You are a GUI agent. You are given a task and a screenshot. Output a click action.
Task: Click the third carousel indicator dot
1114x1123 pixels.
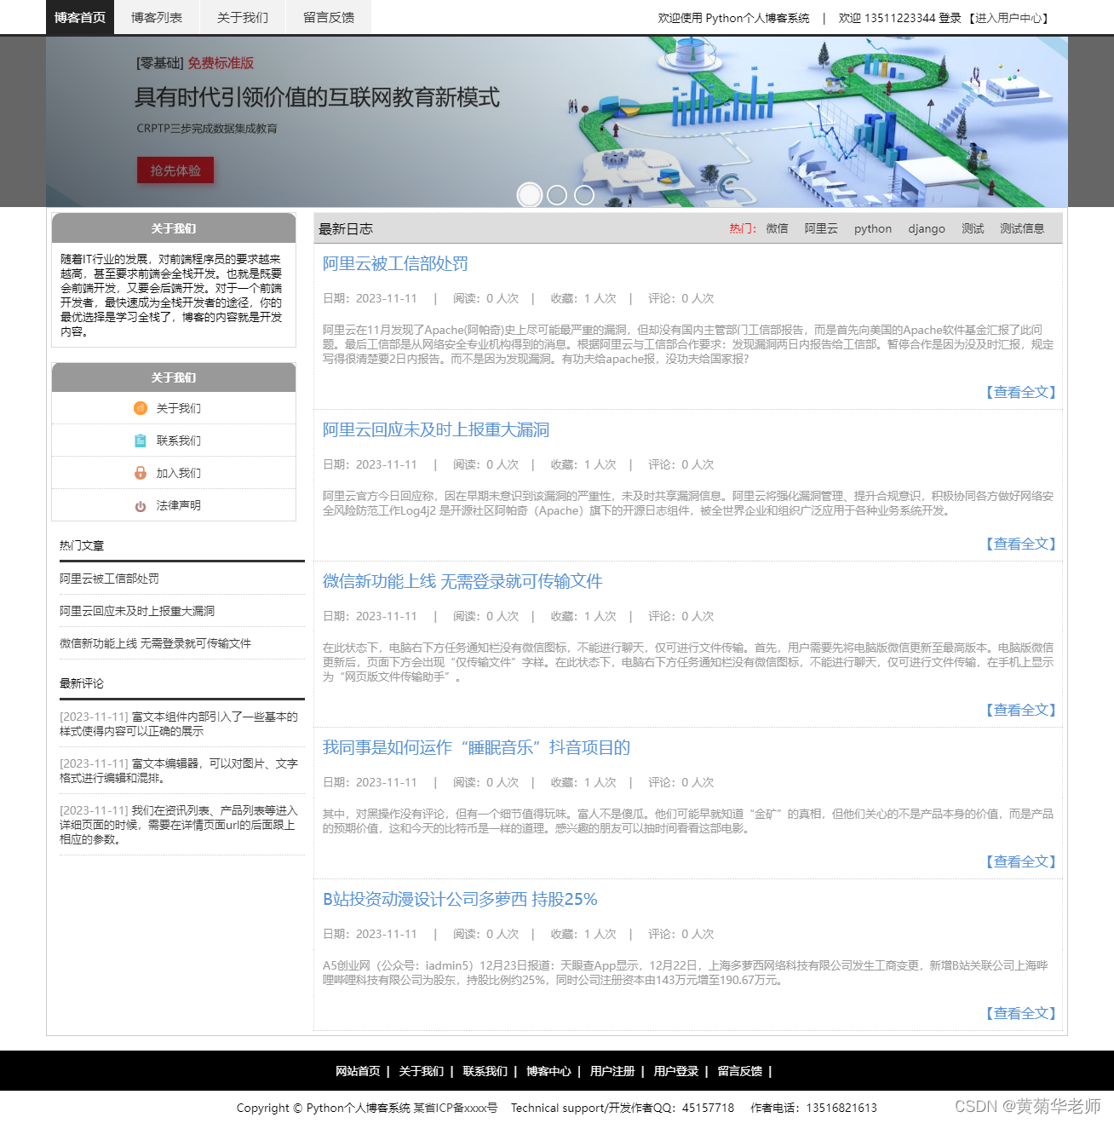point(583,195)
